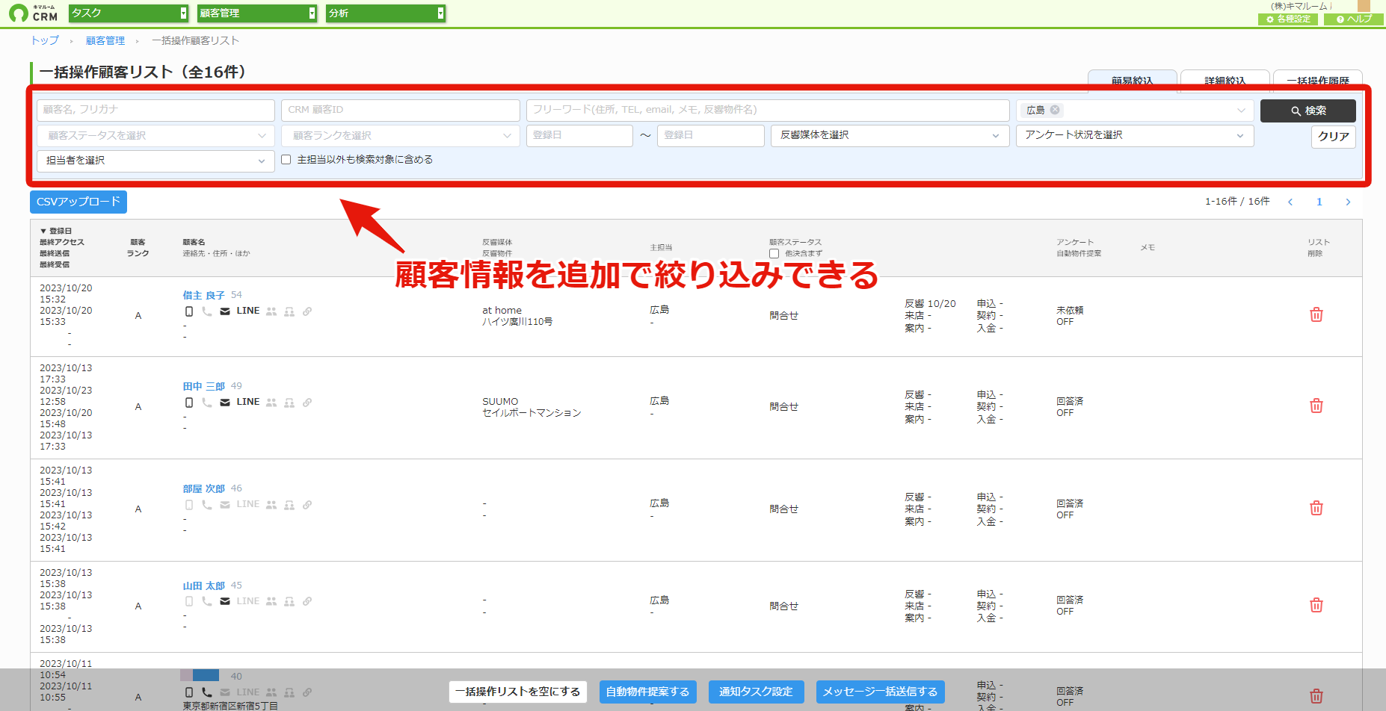Toggle 他決含まず checkbox in header

click(x=774, y=254)
